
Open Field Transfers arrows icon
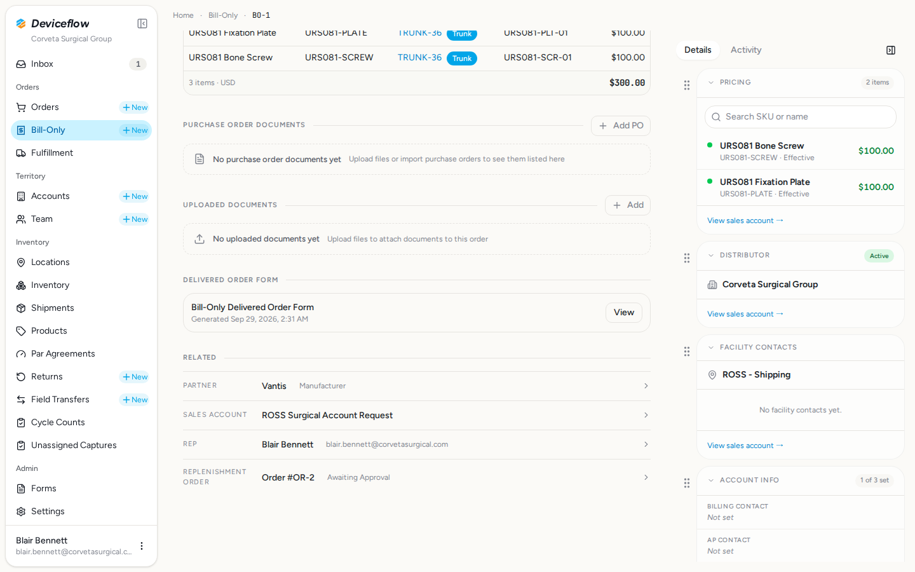(x=21, y=400)
